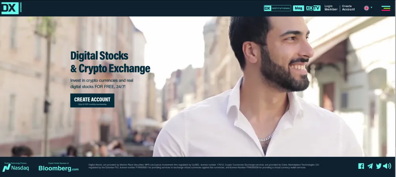Click the UK flag language icon
The height and width of the screenshot is (177, 396).
(x=367, y=8)
